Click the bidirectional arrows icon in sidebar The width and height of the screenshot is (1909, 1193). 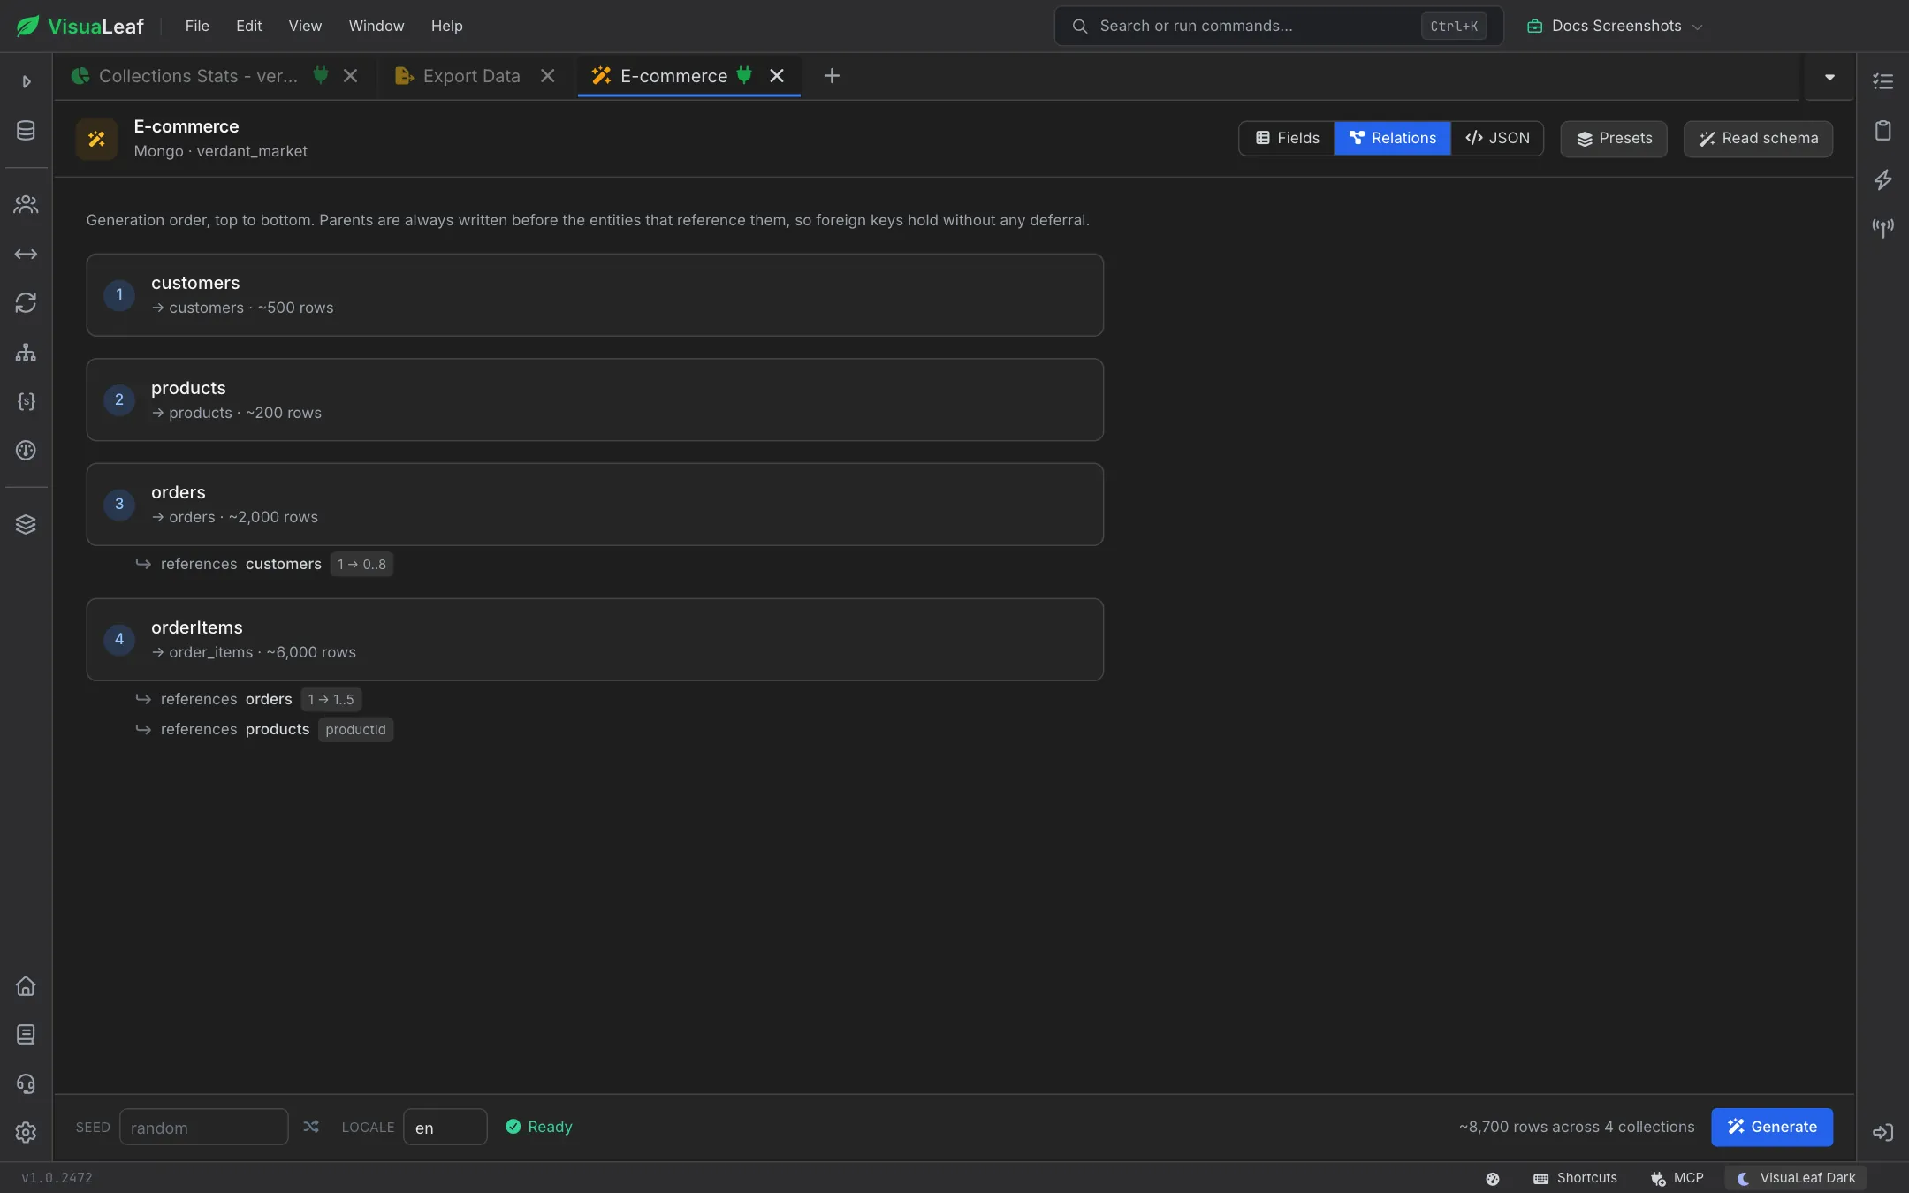[x=26, y=255]
